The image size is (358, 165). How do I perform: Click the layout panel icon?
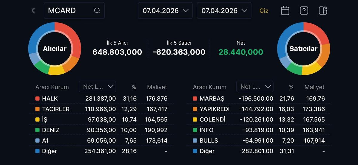(x=323, y=11)
